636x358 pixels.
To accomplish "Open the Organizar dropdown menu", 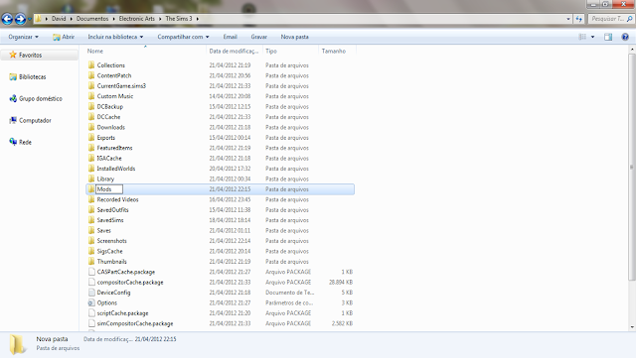I will [23, 37].
